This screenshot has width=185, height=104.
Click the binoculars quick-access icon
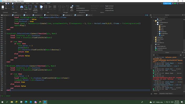tap(8, 3)
